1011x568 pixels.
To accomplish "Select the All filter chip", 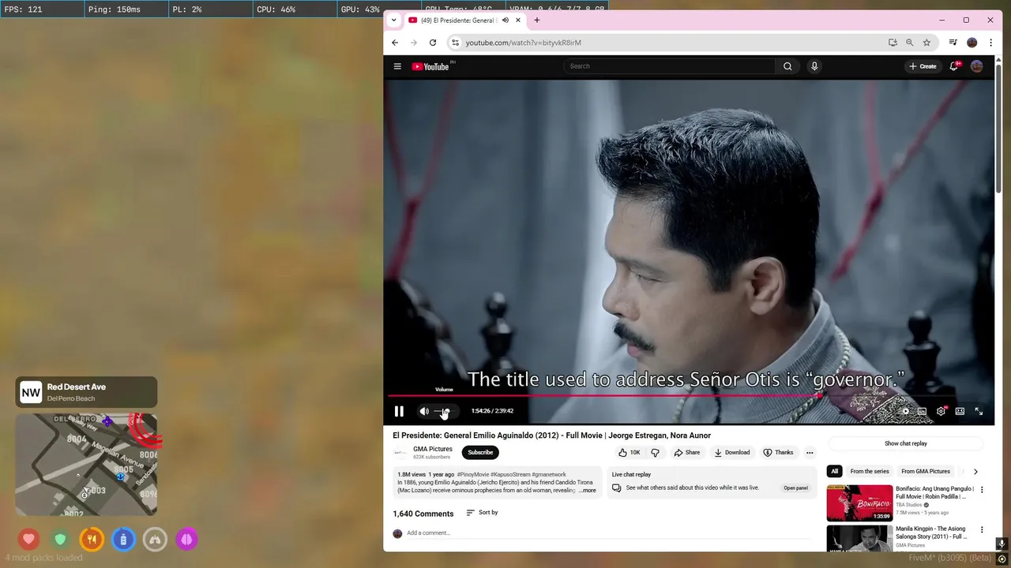I will pos(834,472).
